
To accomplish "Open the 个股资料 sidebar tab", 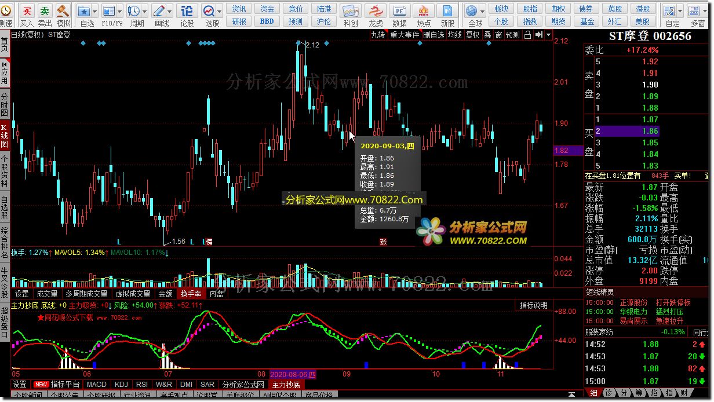I will coord(5,172).
